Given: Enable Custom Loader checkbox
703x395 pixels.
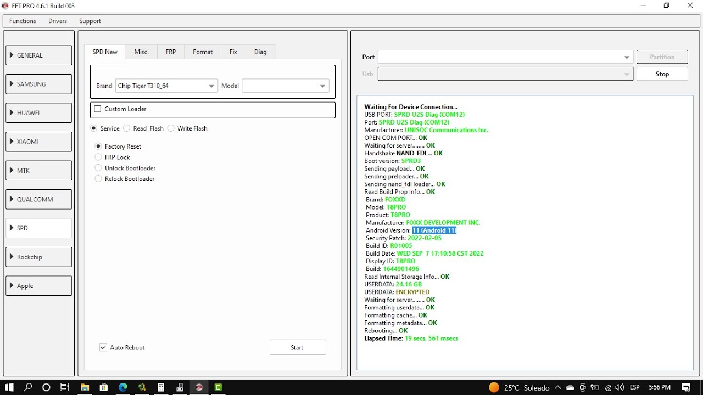Looking at the screenshot, I should (x=98, y=109).
